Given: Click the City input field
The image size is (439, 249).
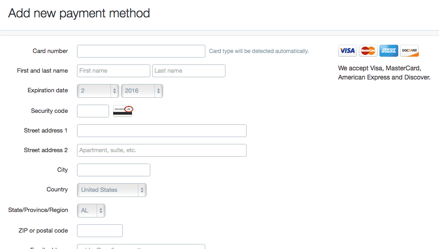Looking at the screenshot, I should [x=113, y=170].
